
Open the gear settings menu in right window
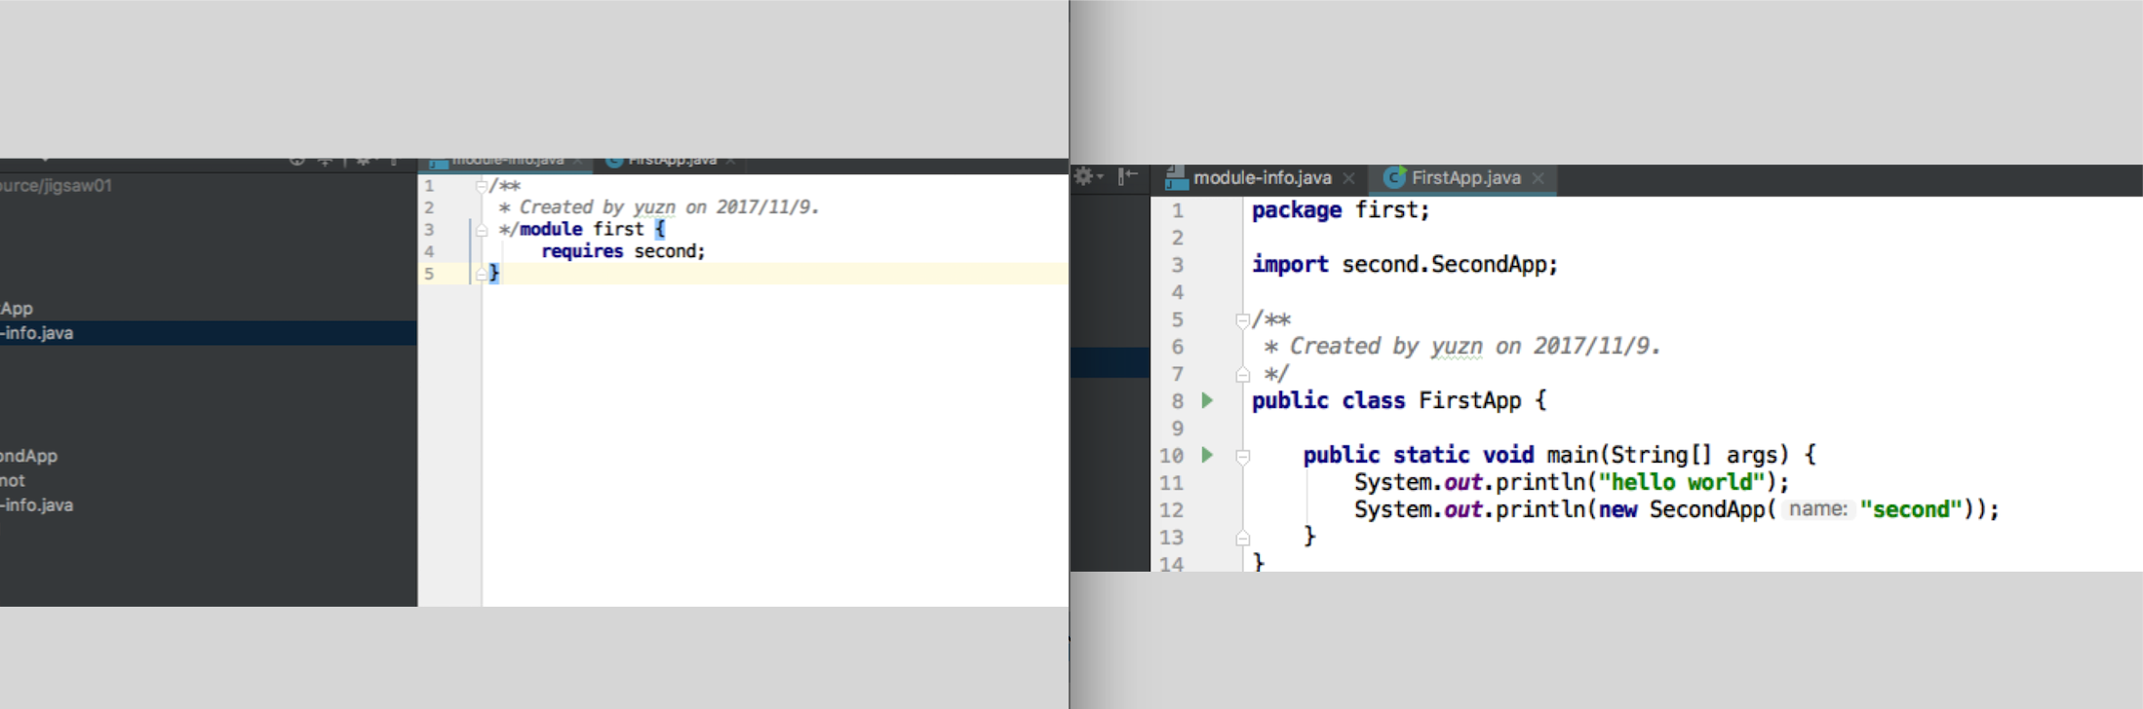point(1086,177)
